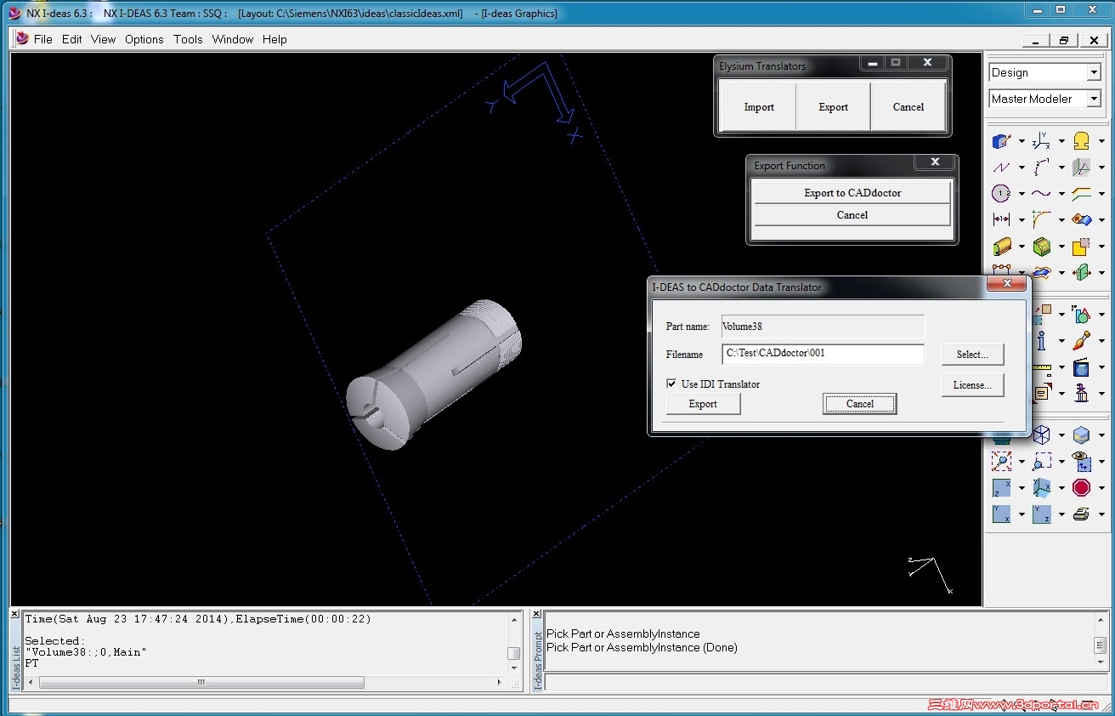Click Cancel in the Data Translator dialog

click(859, 404)
